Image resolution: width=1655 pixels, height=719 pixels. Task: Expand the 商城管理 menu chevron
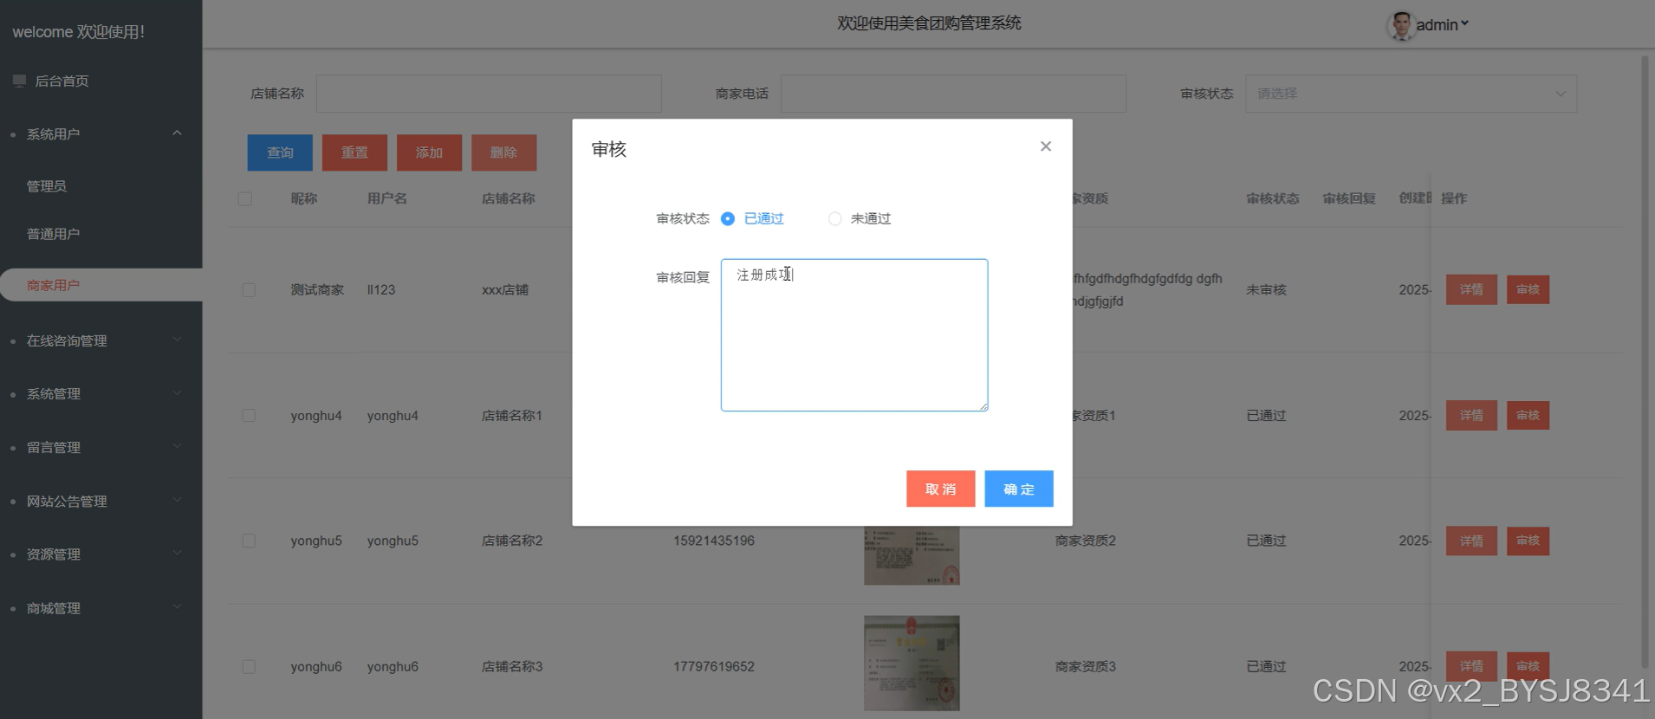pos(177,607)
